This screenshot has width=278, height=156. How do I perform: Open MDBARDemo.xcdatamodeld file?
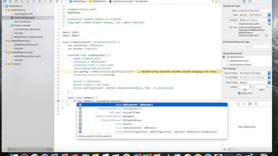(x=28, y=37)
